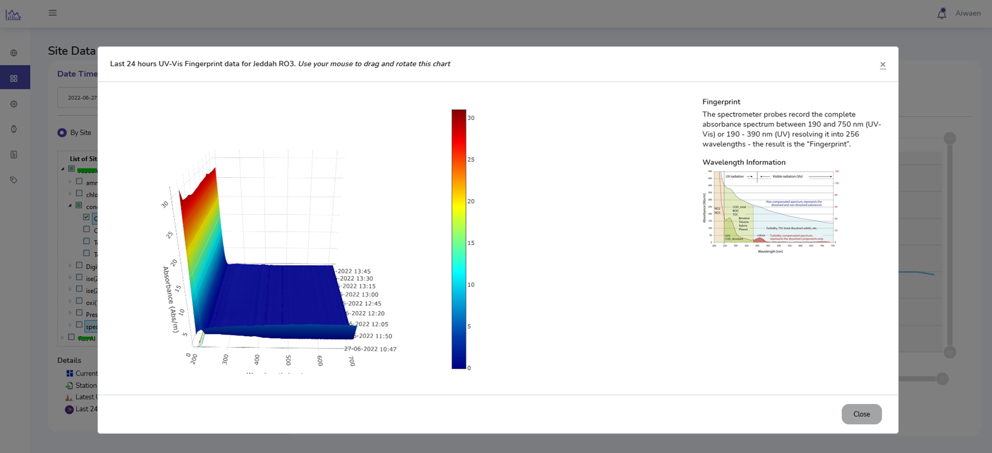Click the Close button

point(862,414)
